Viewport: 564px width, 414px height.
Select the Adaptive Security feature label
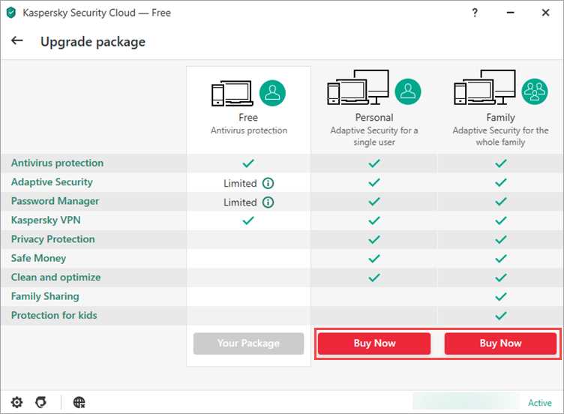tap(52, 182)
